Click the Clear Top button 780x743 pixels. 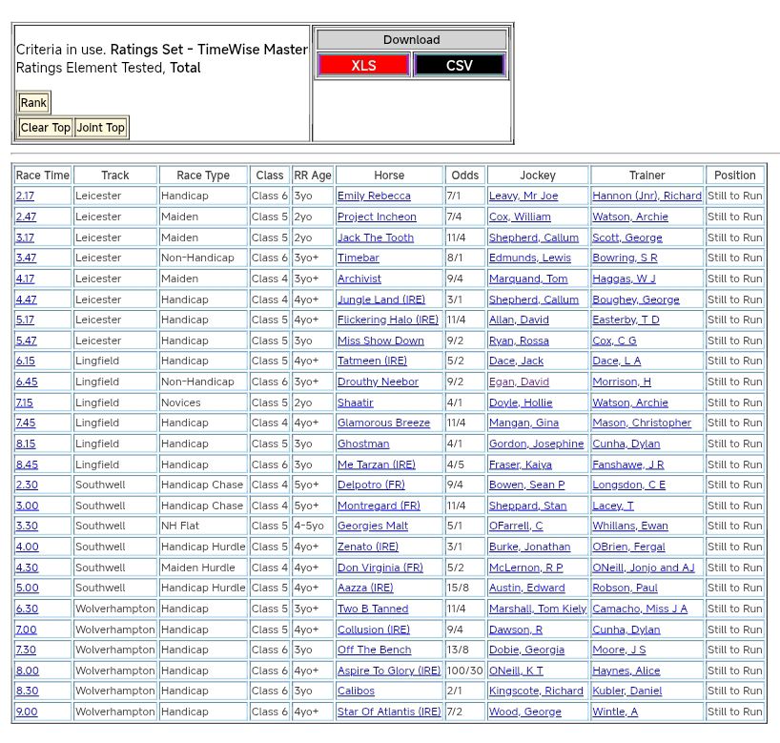(x=45, y=128)
